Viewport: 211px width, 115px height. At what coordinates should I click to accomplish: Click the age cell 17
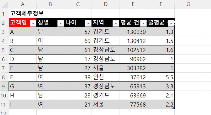(x=78, y=59)
